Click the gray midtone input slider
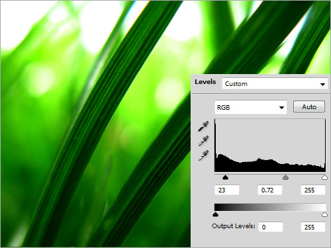This screenshot has width=331, height=248. [x=285, y=177]
